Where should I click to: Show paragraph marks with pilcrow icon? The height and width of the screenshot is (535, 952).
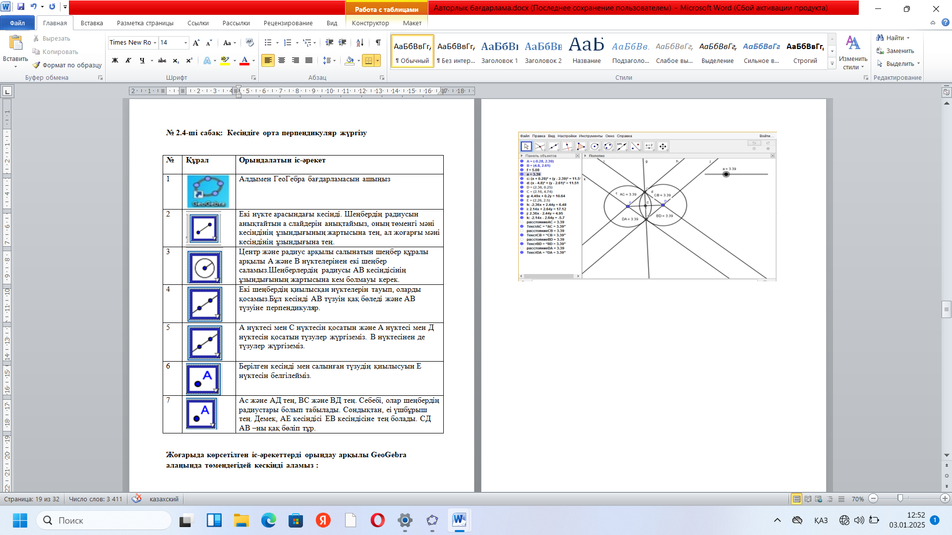(x=378, y=43)
